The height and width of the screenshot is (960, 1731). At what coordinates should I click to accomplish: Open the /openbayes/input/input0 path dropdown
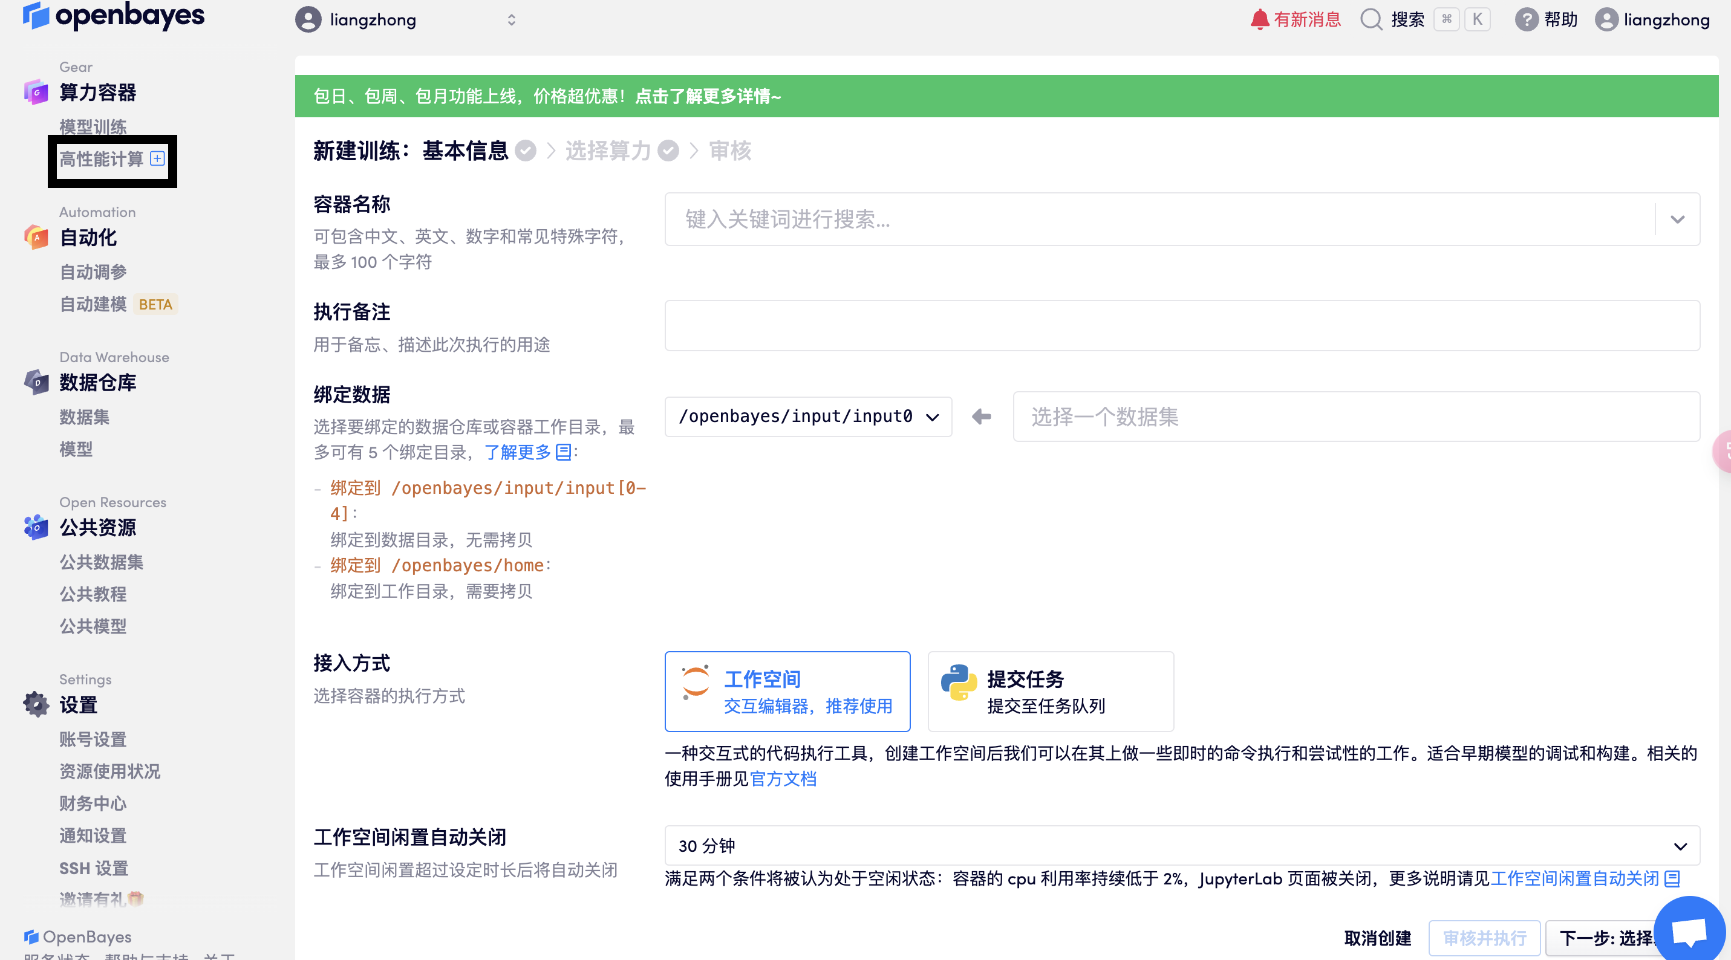coord(807,417)
